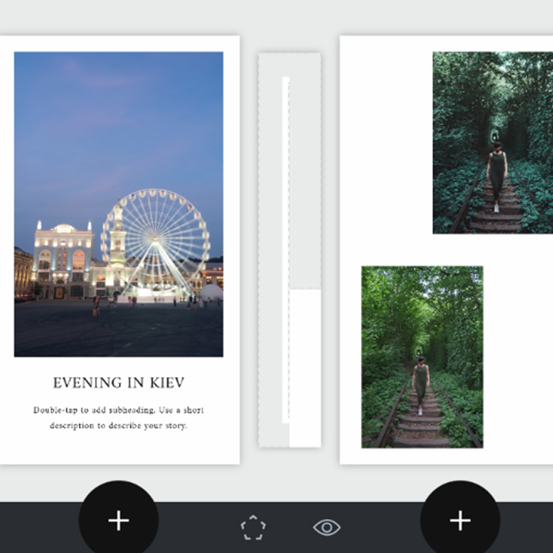The image size is (553, 553).
Task: Select the Ferris wheel evening photo
Action: pyautogui.click(x=118, y=204)
